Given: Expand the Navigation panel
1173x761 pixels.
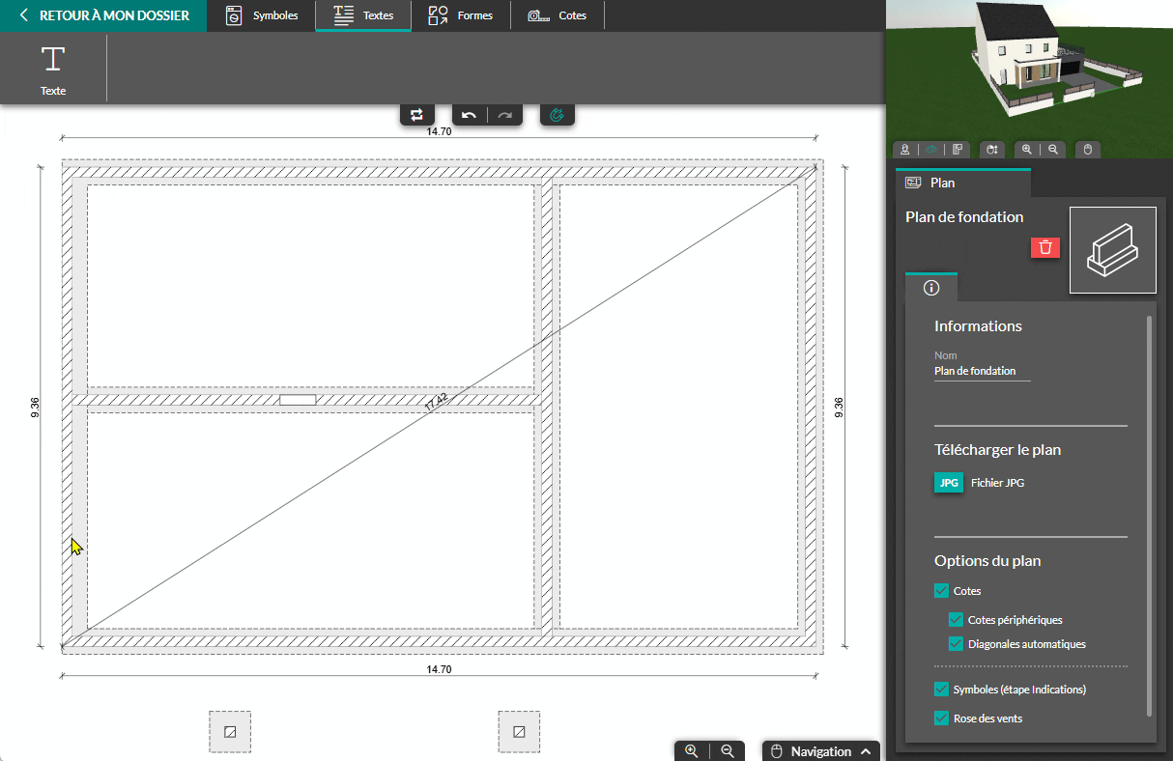Looking at the screenshot, I should (821, 751).
